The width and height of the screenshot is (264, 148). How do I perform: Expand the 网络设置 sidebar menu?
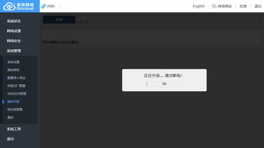[14, 31]
